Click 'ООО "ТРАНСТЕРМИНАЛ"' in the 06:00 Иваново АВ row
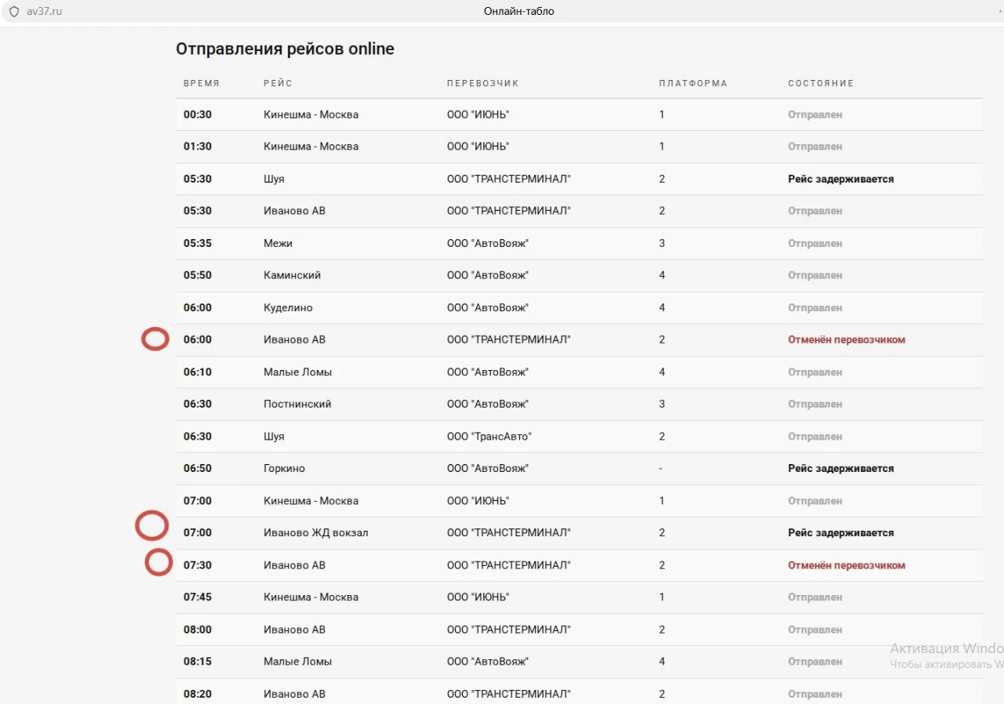Image resolution: width=1004 pixels, height=704 pixels. pos(509,339)
